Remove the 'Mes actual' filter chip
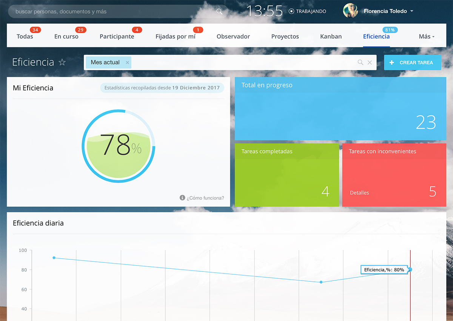Image resolution: width=453 pixels, height=321 pixels. click(x=127, y=63)
